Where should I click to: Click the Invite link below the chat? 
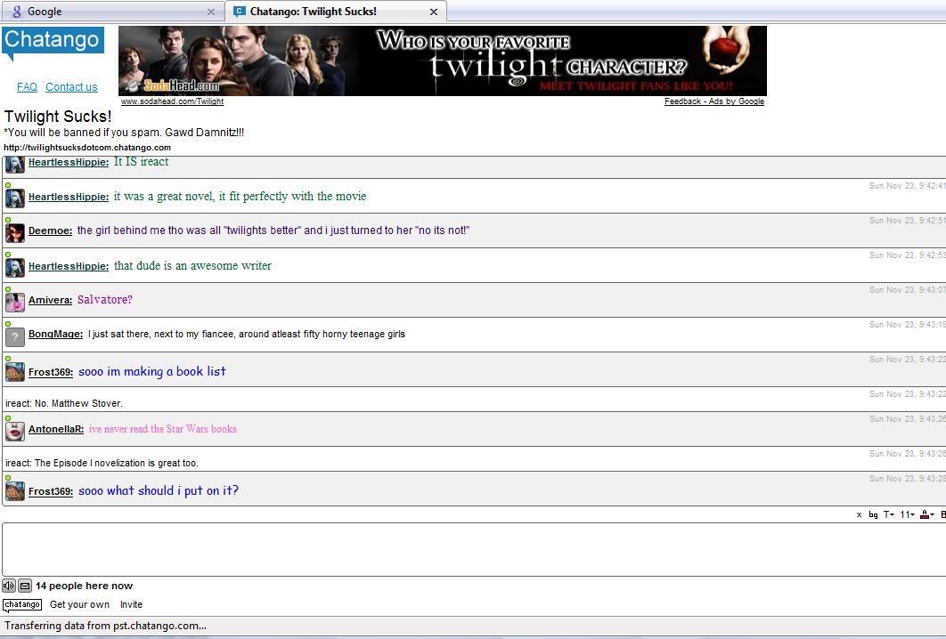coord(131,604)
